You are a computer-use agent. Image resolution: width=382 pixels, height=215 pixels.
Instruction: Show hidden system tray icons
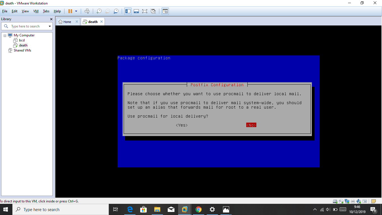315,209
